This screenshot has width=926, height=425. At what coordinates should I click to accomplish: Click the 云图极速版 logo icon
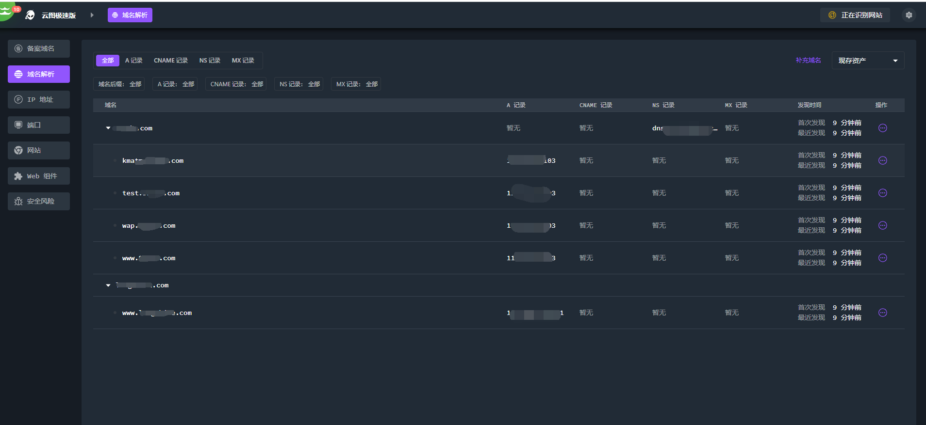30,15
